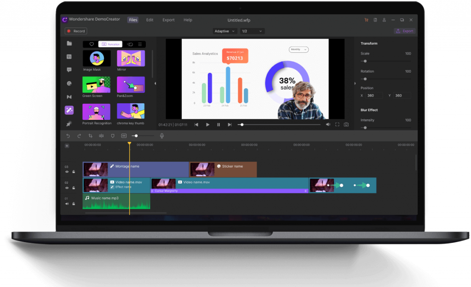This screenshot has height=287, width=471.
Task: Switch to the motion effects tab
Action: pos(130,44)
